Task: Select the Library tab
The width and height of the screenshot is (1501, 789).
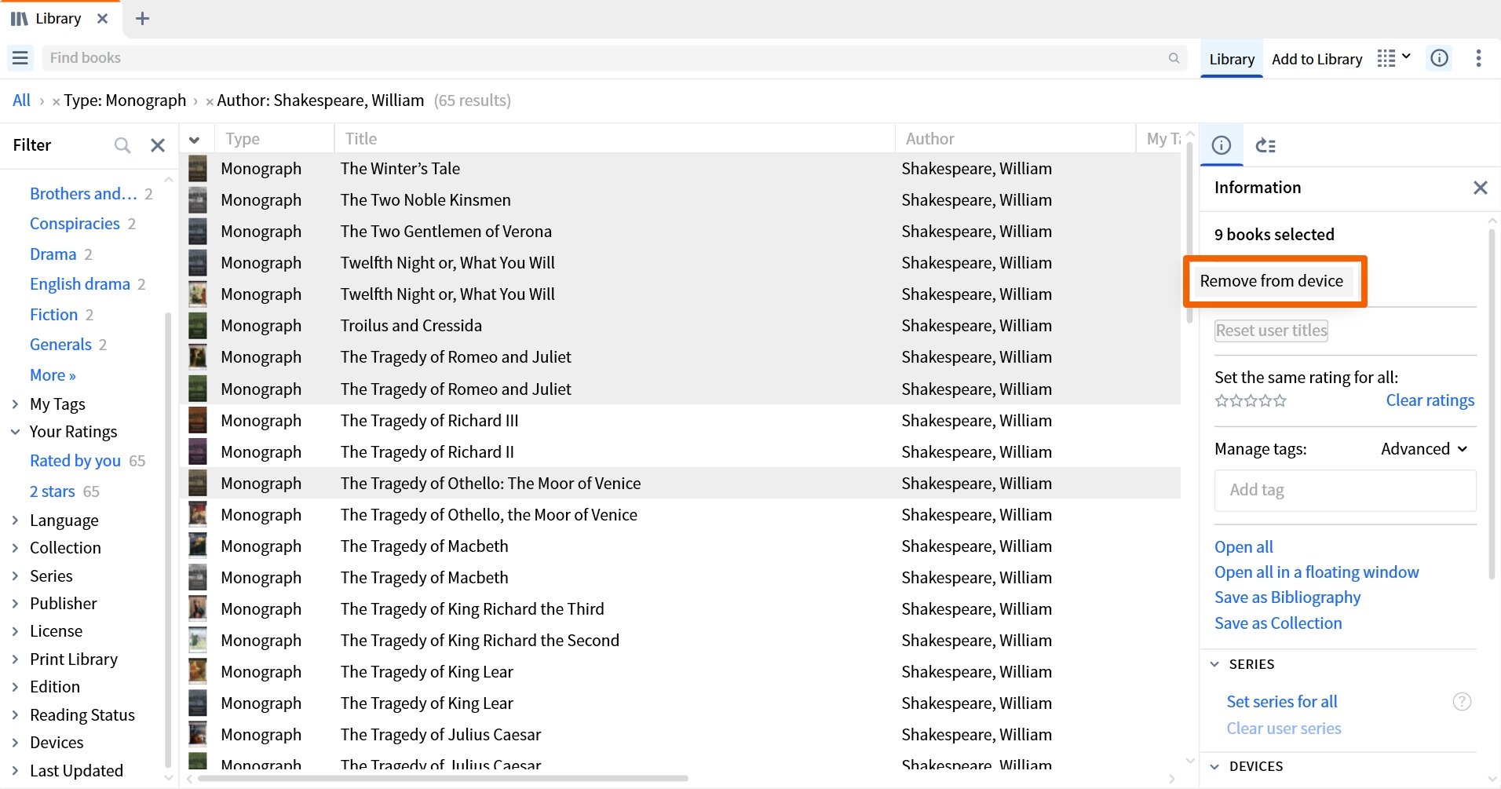Action: [1232, 59]
